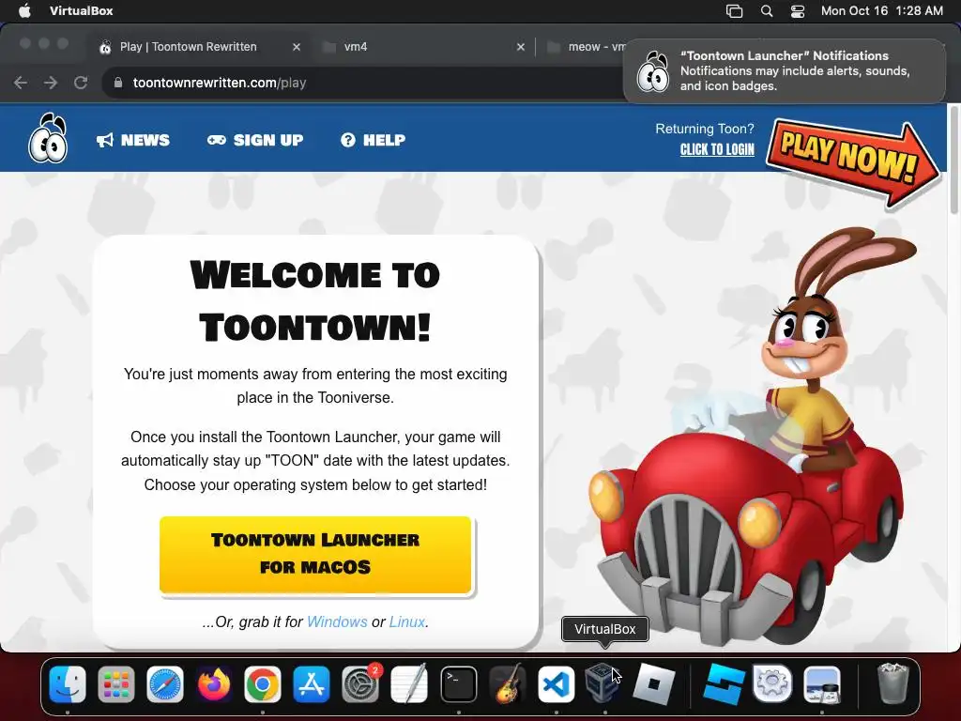
Task: Open the VirtualBox menu bar item
Action: click(x=81, y=11)
